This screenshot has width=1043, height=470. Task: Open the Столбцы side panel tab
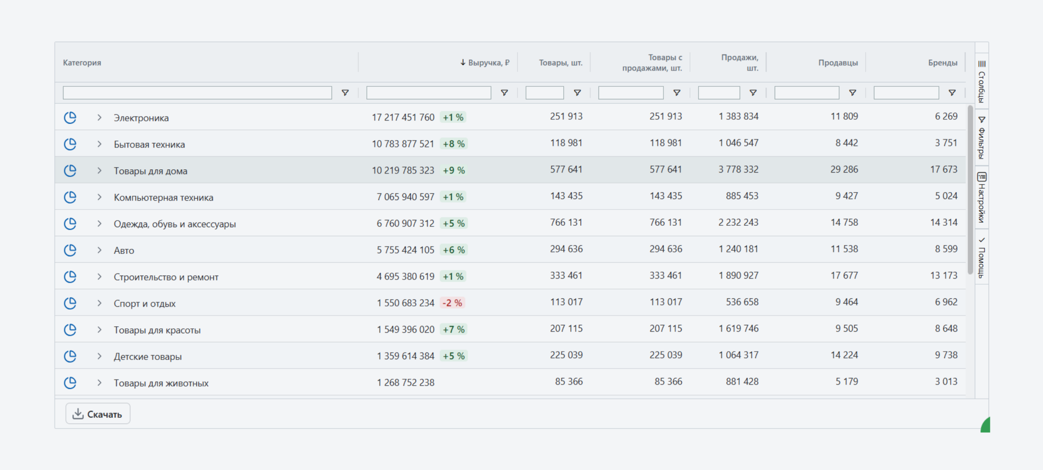[x=981, y=82]
